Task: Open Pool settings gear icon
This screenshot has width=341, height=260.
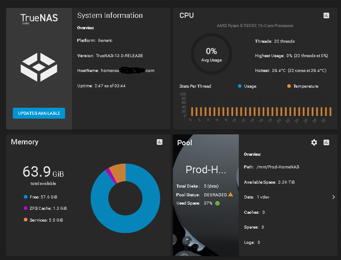Action: pos(314,143)
